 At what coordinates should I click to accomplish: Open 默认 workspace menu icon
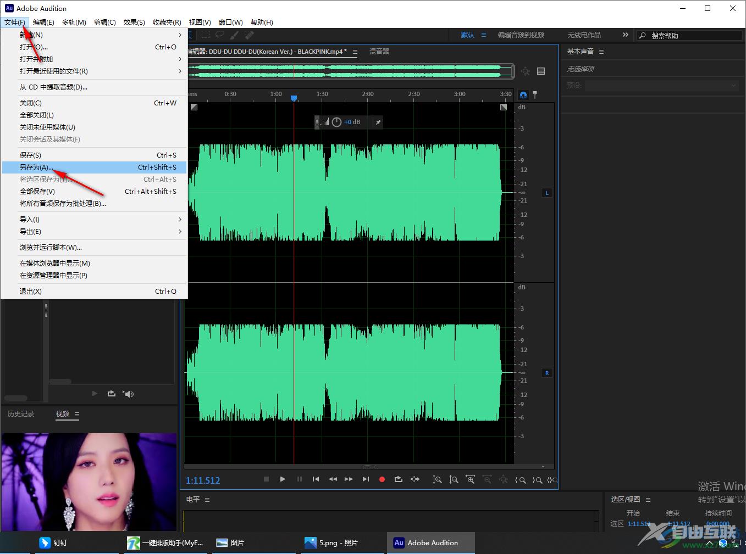click(484, 35)
